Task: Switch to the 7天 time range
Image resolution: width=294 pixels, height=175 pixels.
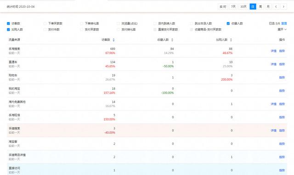Action: pos(233,7)
